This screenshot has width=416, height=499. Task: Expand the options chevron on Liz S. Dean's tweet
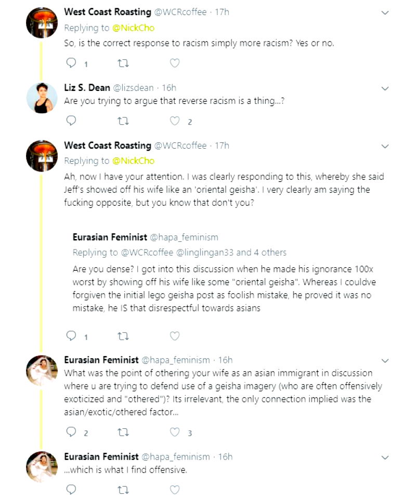click(x=385, y=89)
